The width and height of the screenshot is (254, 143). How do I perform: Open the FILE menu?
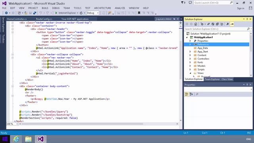pos(4,8)
